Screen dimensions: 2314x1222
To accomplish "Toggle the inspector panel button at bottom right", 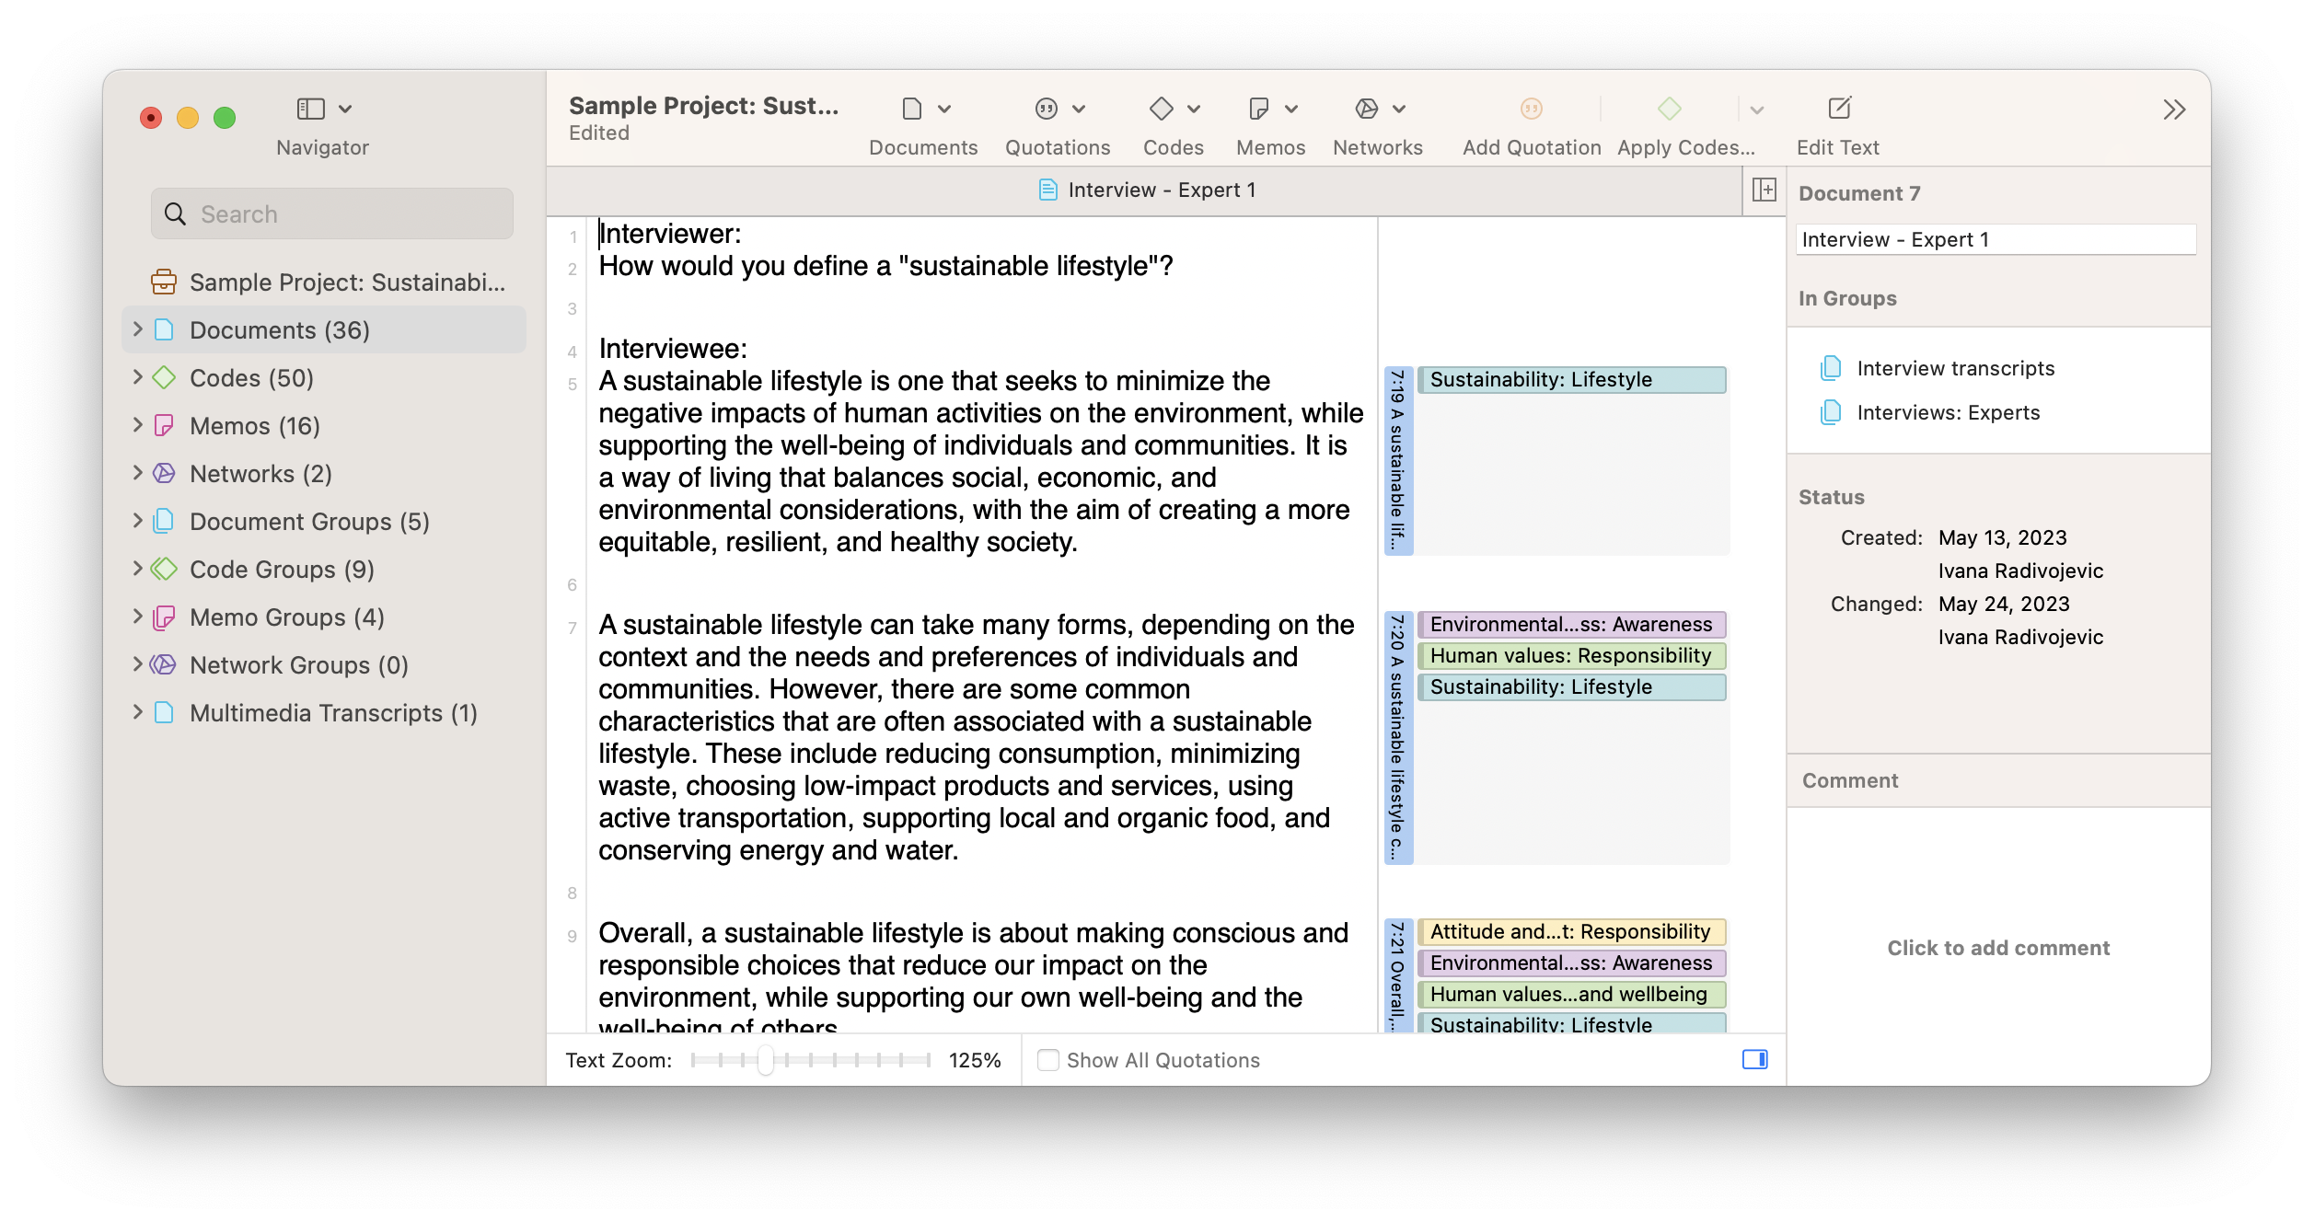I will click(1754, 1060).
